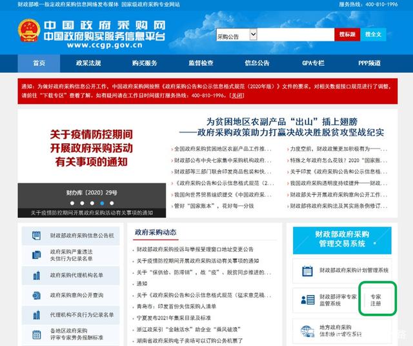
Task: Open the 监督检查 navigation tab
Action: coord(201,63)
